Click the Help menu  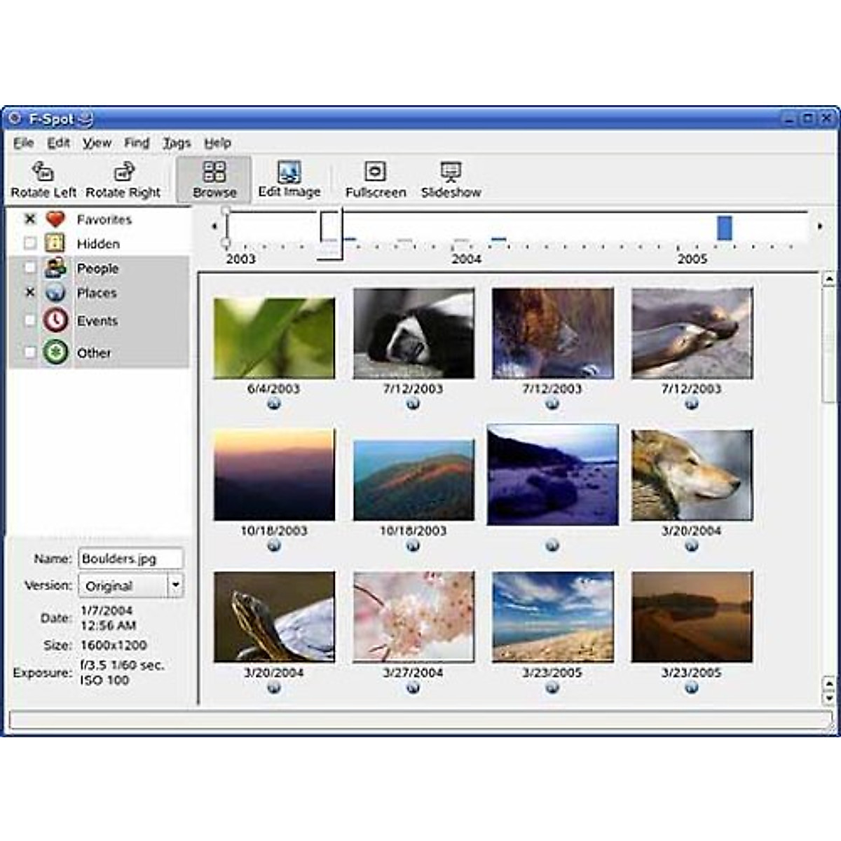[218, 142]
